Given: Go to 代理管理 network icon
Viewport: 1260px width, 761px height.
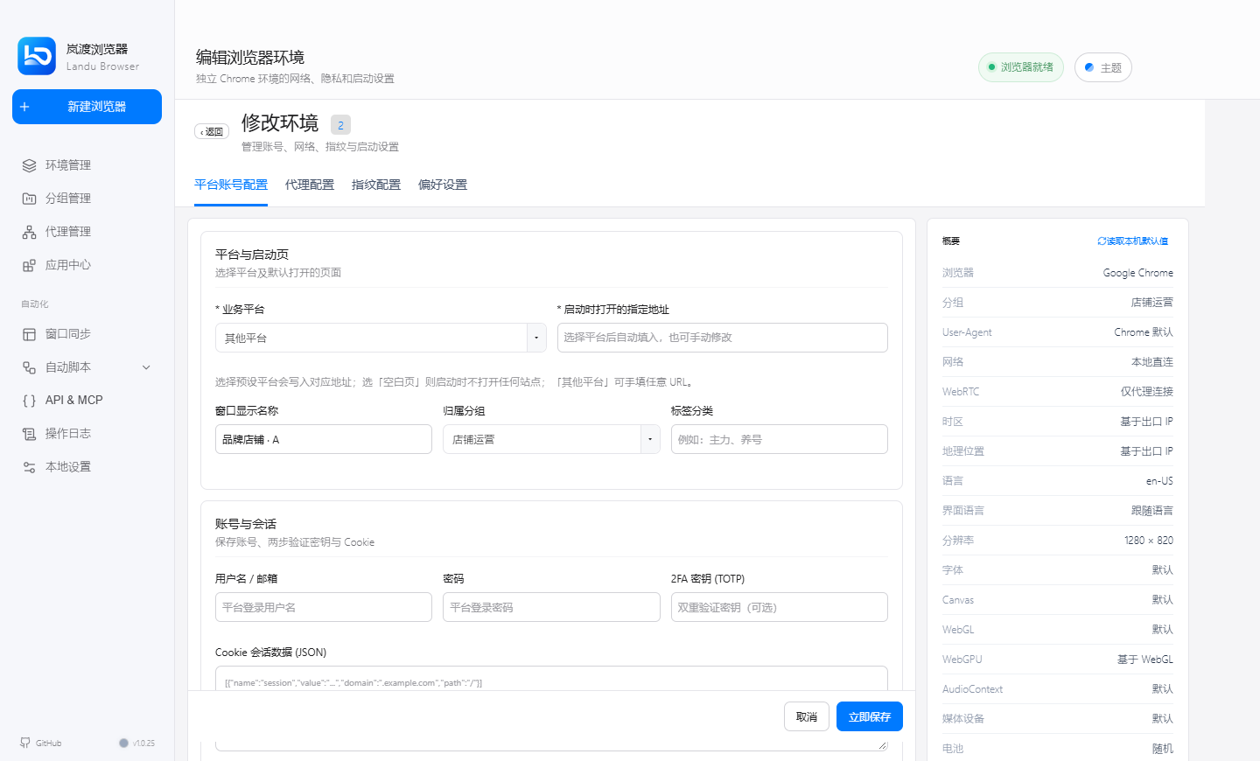Looking at the screenshot, I should click(x=29, y=232).
